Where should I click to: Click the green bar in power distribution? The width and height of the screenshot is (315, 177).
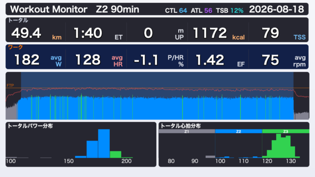(x=116, y=154)
